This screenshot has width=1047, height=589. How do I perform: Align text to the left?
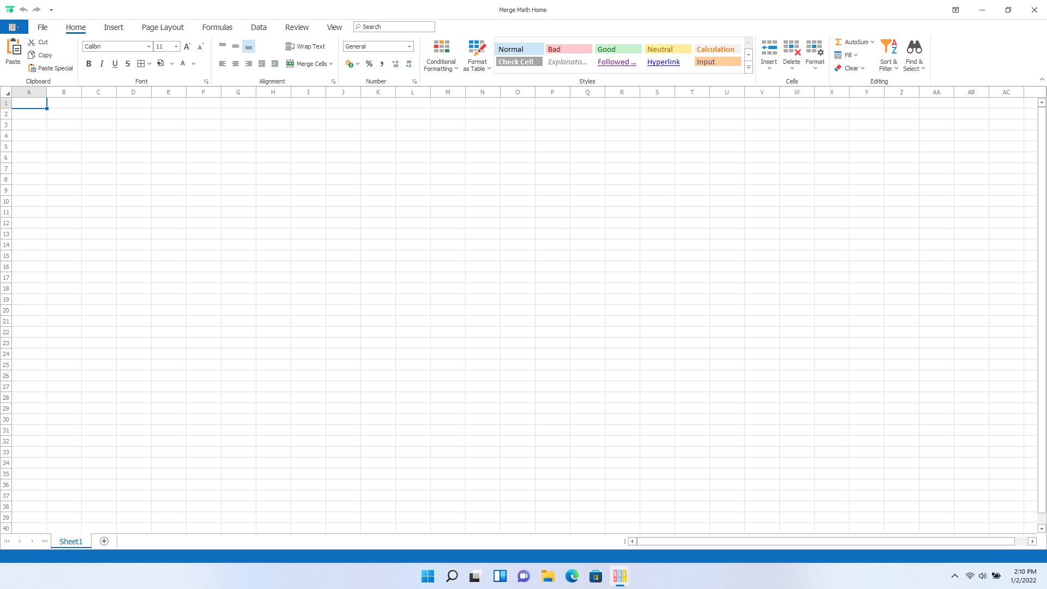coord(222,64)
